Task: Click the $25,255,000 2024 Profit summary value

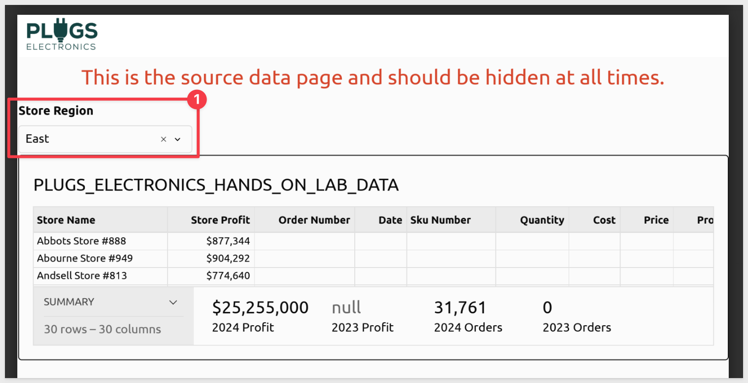Action: [x=260, y=307]
